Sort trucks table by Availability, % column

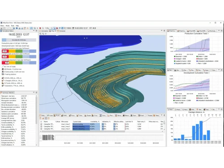click(95, 121)
